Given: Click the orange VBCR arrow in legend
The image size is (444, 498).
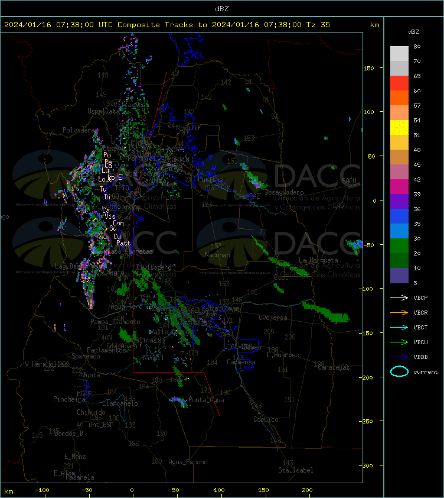Looking at the screenshot, I should [399, 312].
